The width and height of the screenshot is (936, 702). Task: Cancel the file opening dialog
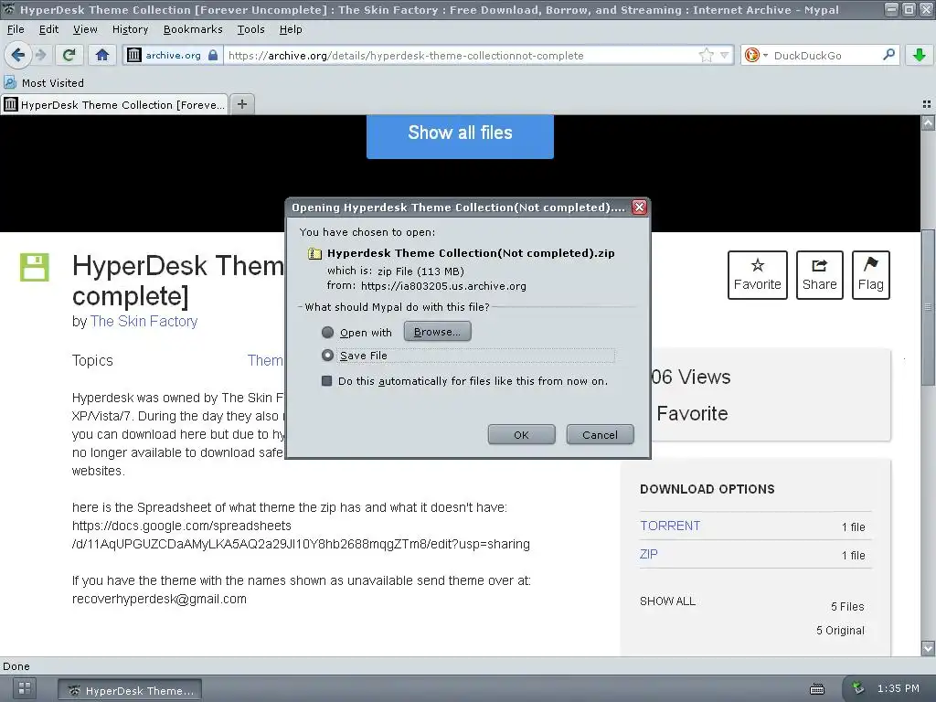pyautogui.click(x=600, y=434)
